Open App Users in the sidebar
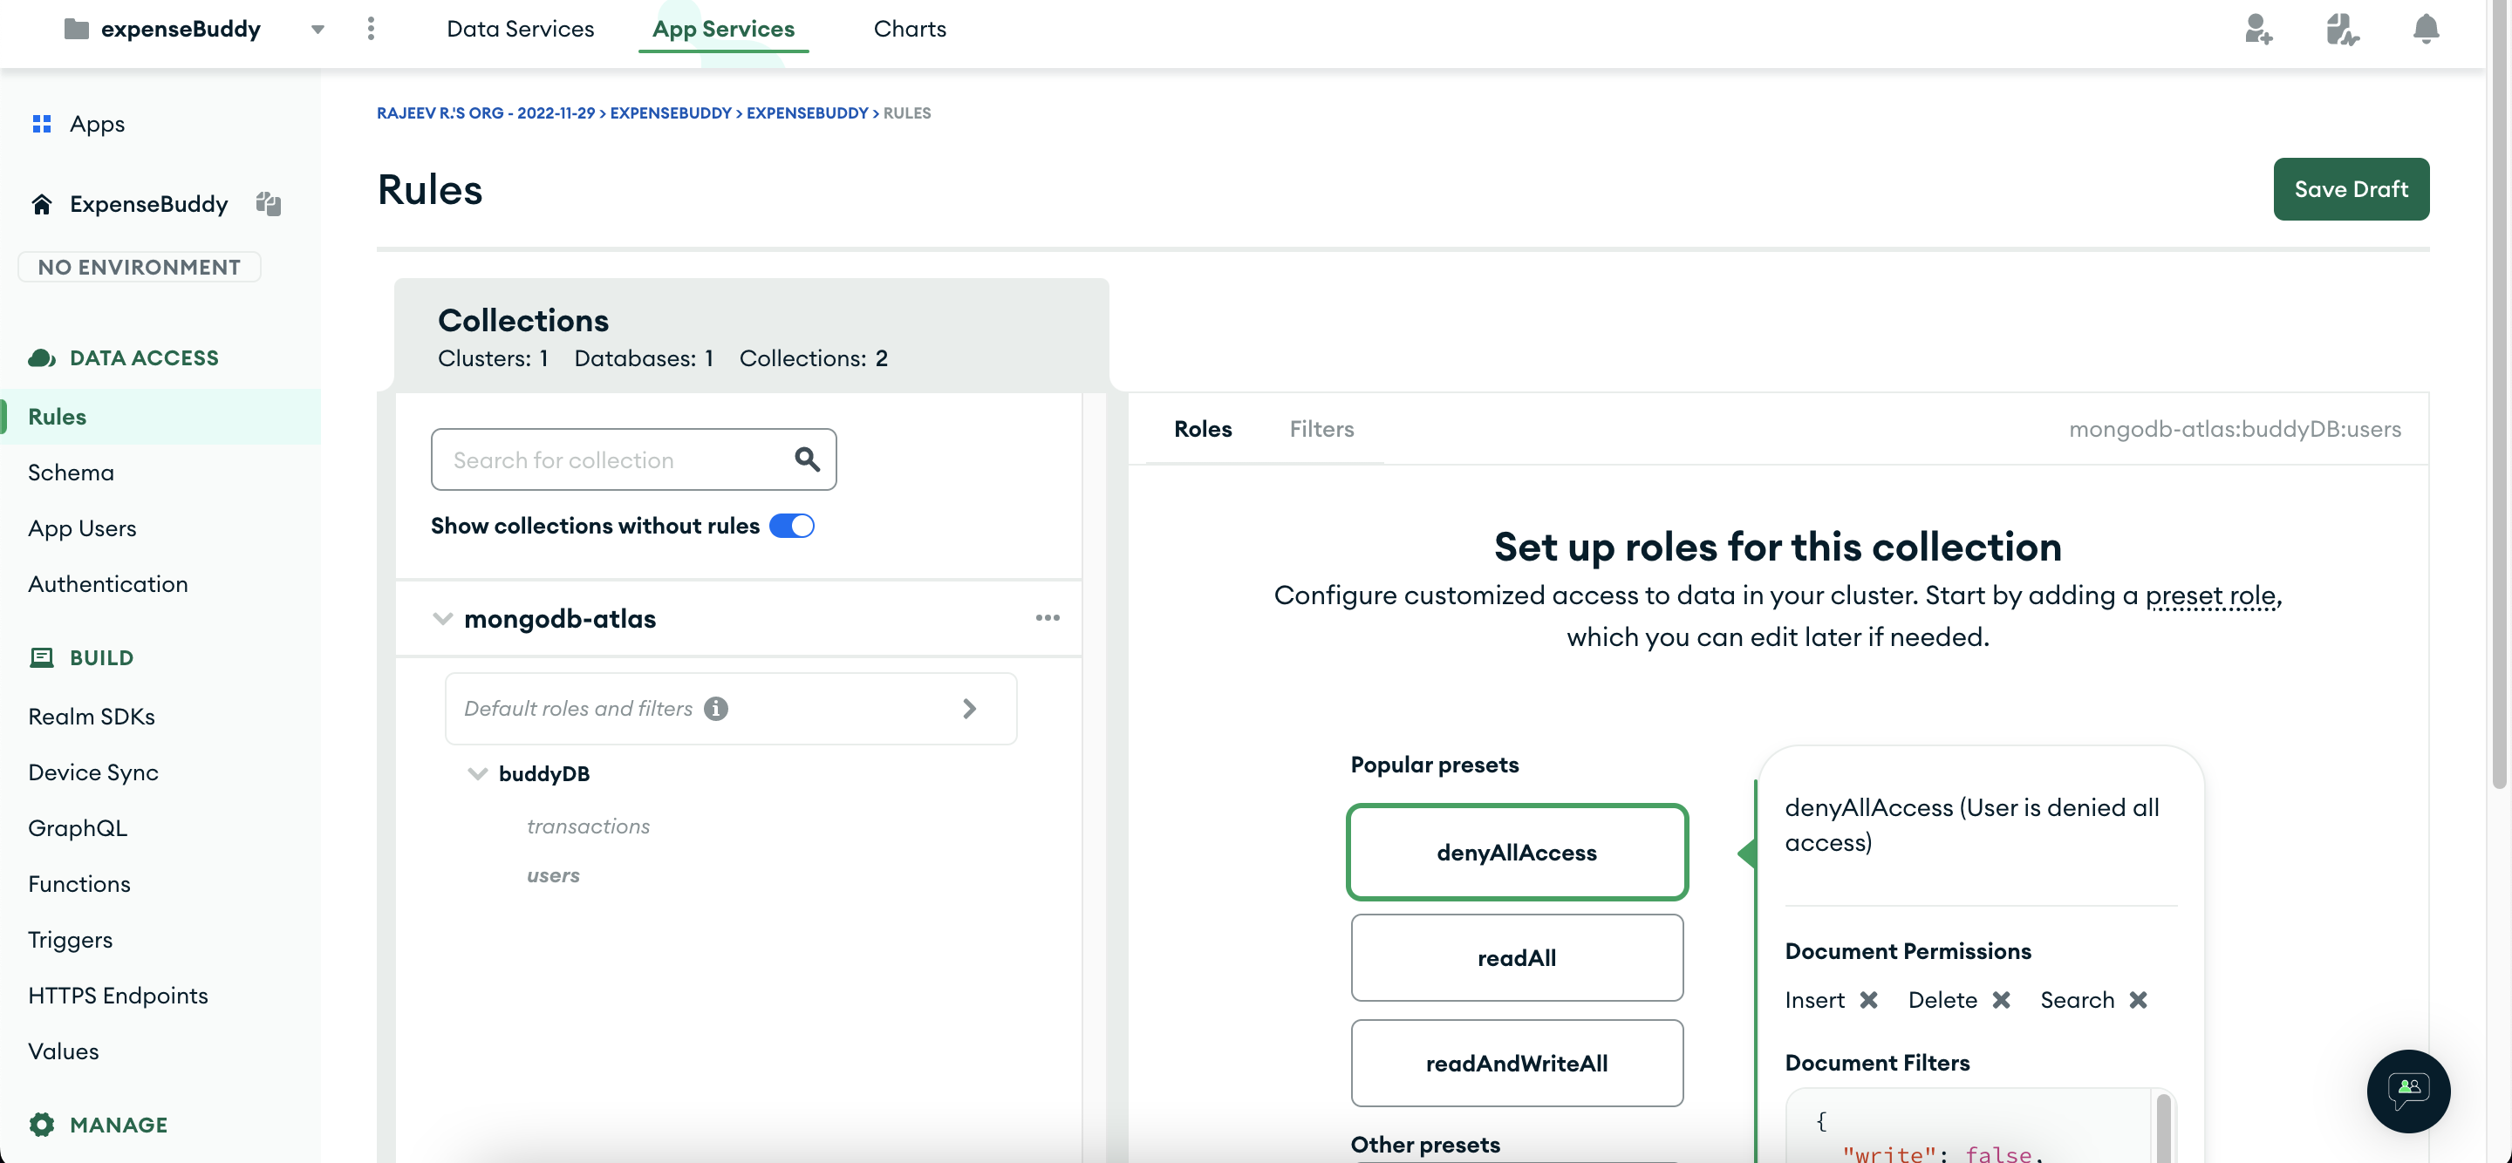This screenshot has height=1163, width=2512. point(82,528)
